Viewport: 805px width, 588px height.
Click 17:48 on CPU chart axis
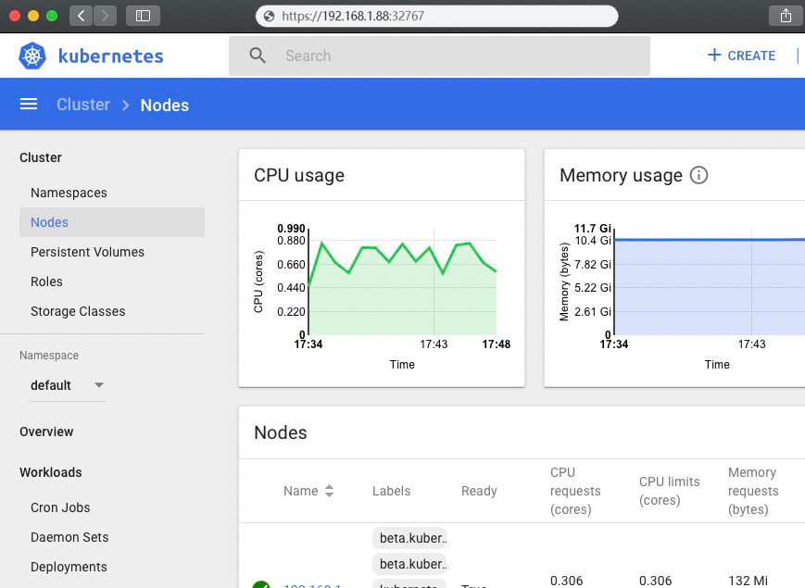click(496, 344)
